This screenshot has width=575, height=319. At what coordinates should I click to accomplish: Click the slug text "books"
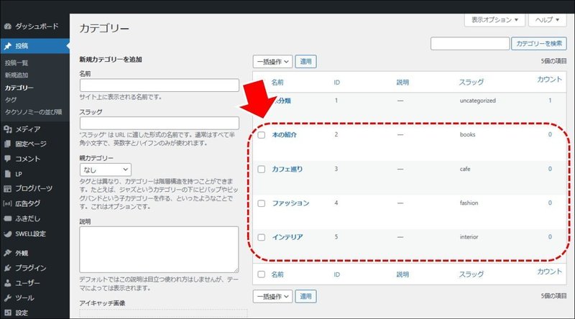tap(468, 134)
